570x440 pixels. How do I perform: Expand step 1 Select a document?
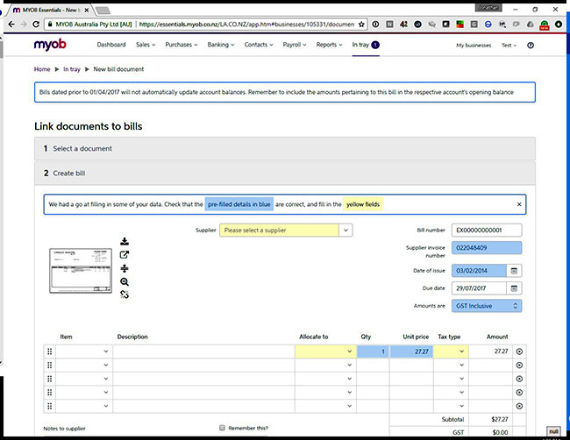[285, 149]
